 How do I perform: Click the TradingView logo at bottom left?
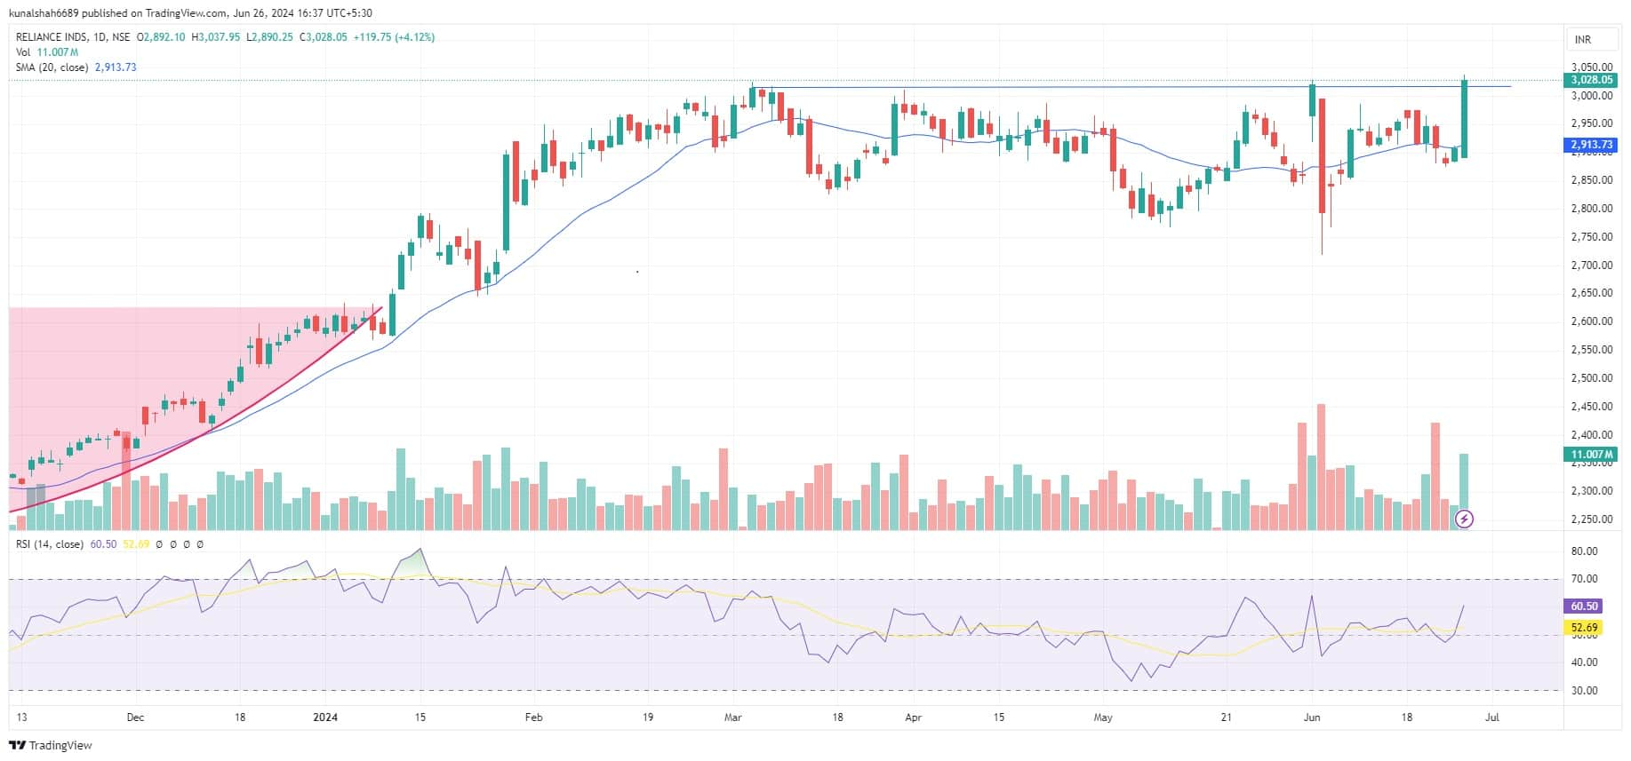51,745
